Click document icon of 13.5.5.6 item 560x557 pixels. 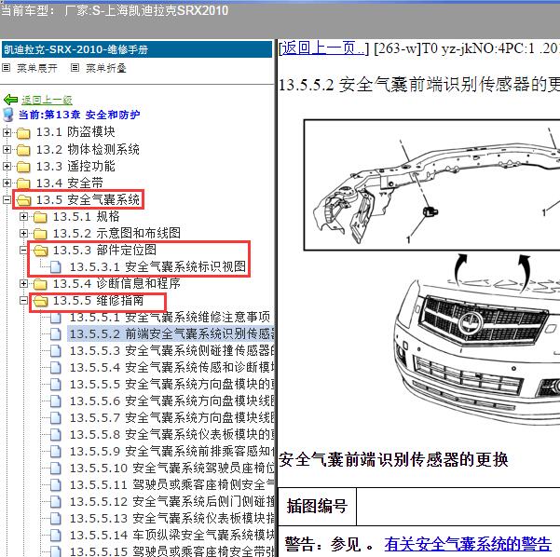56,401
